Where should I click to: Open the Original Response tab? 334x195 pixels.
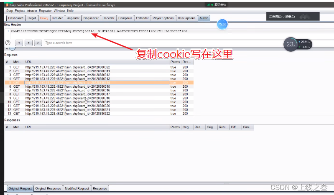pos(48,188)
